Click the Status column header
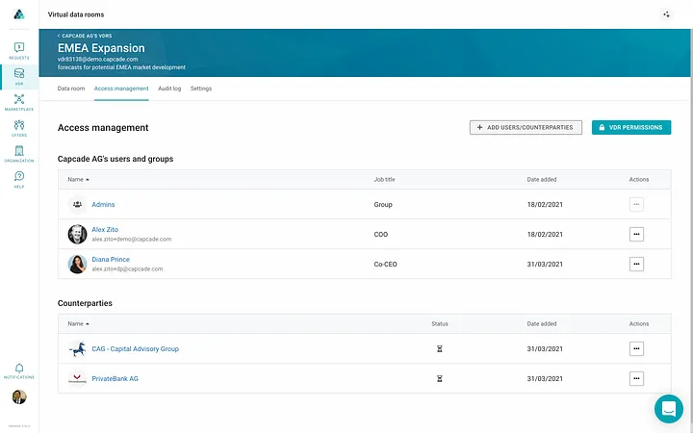Image resolution: width=693 pixels, height=433 pixels. pos(440,324)
